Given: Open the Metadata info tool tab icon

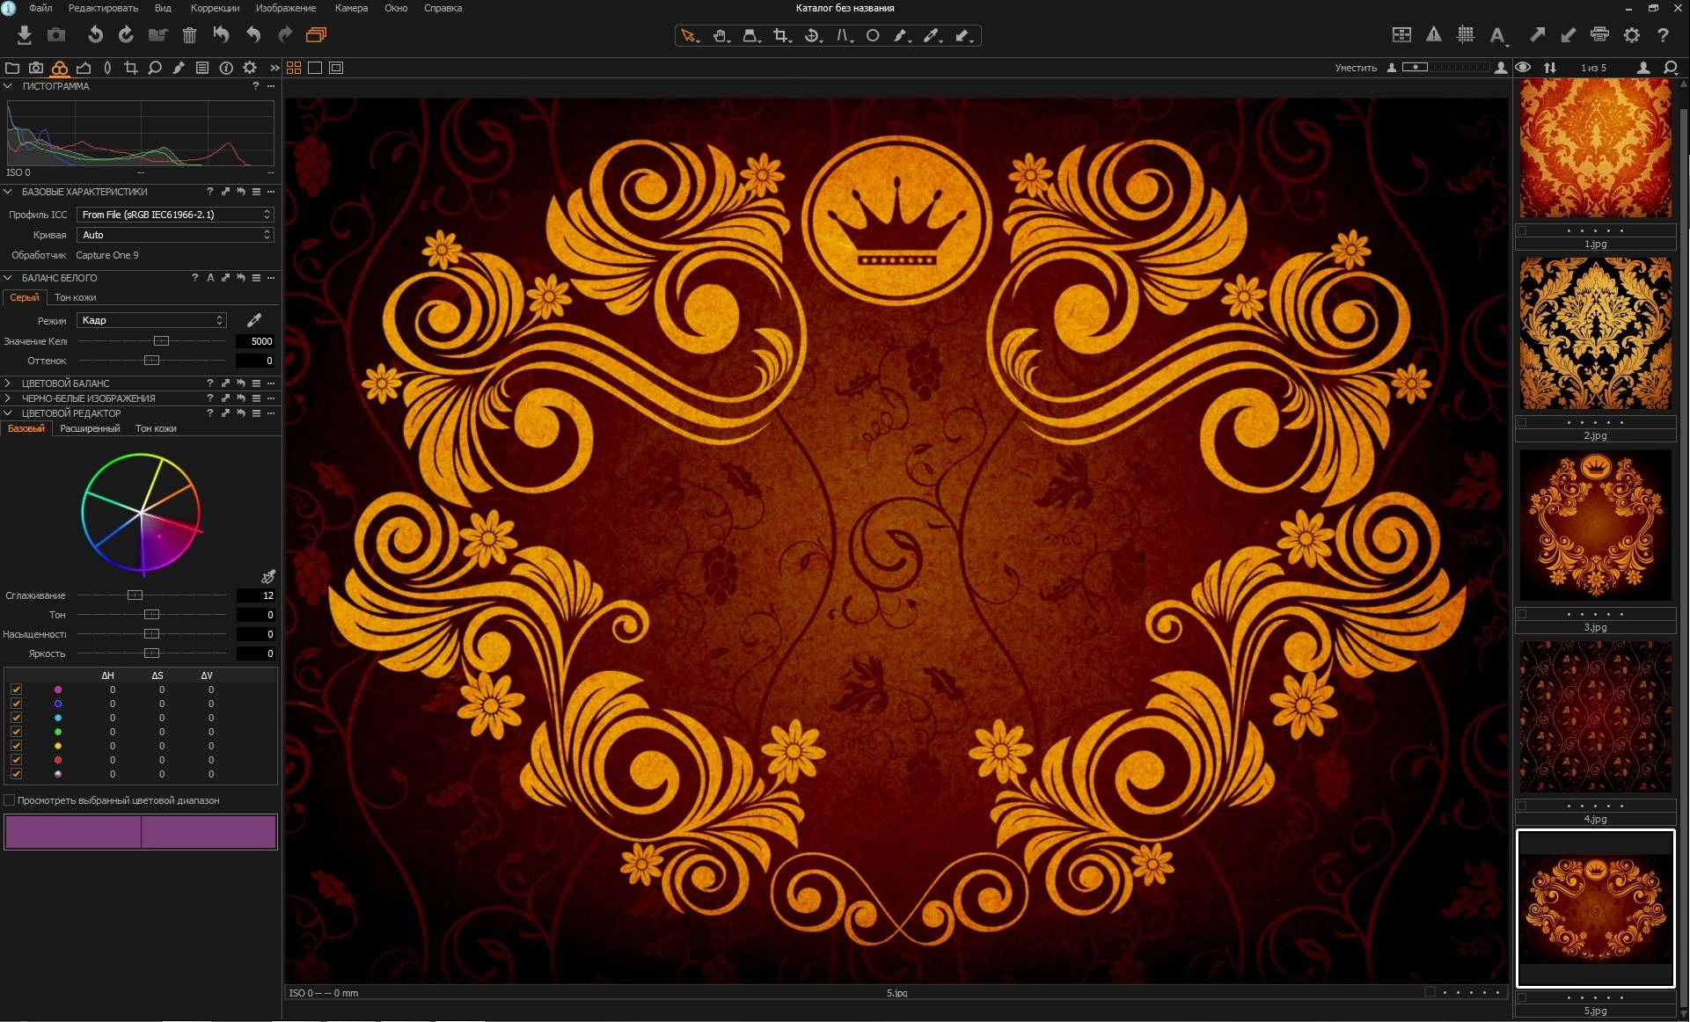Looking at the screenshot, I should click(x=226, y=68).
